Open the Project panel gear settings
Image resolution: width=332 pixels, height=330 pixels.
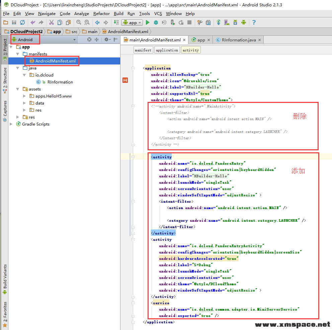click(x=107, y=39)
